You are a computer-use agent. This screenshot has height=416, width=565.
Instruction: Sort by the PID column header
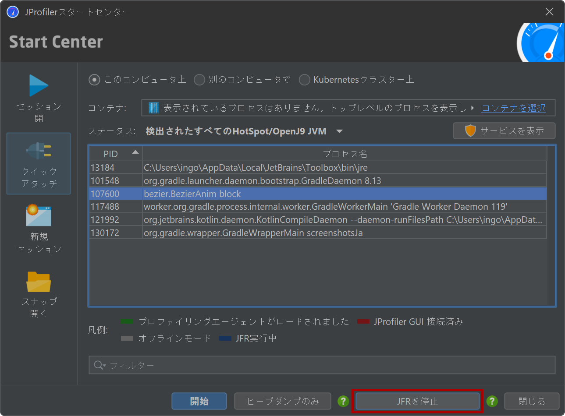pos(116,154)
